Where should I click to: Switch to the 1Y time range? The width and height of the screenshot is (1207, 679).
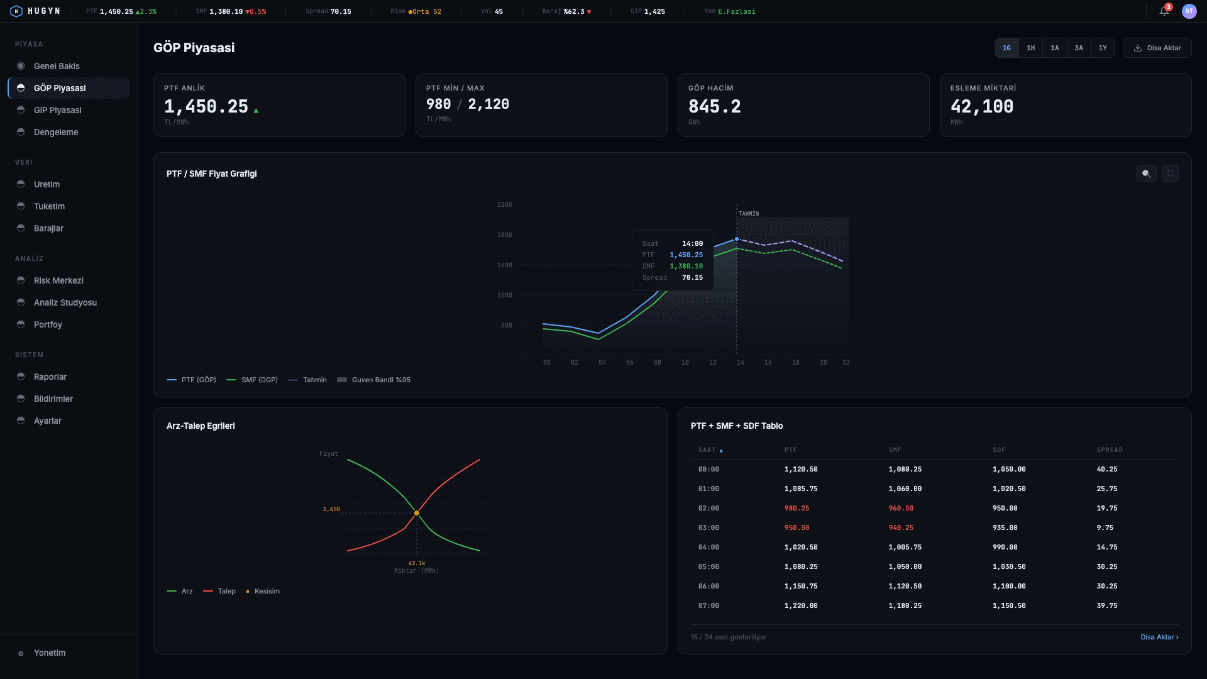point(1103,48)
